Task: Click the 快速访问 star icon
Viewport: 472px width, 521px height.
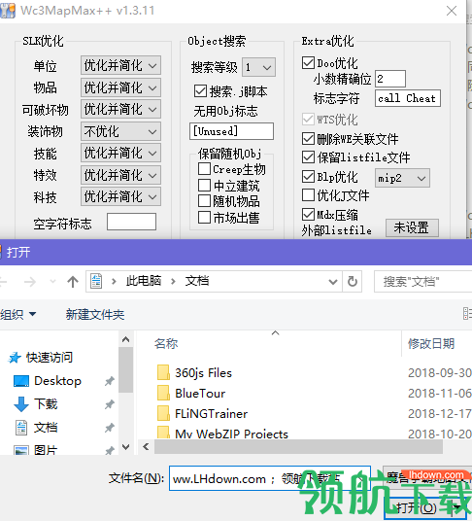Action: [15, 358]
